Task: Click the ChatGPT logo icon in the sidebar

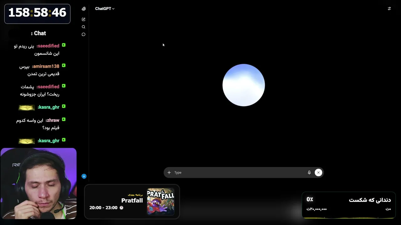Action: tap(84, 9)
